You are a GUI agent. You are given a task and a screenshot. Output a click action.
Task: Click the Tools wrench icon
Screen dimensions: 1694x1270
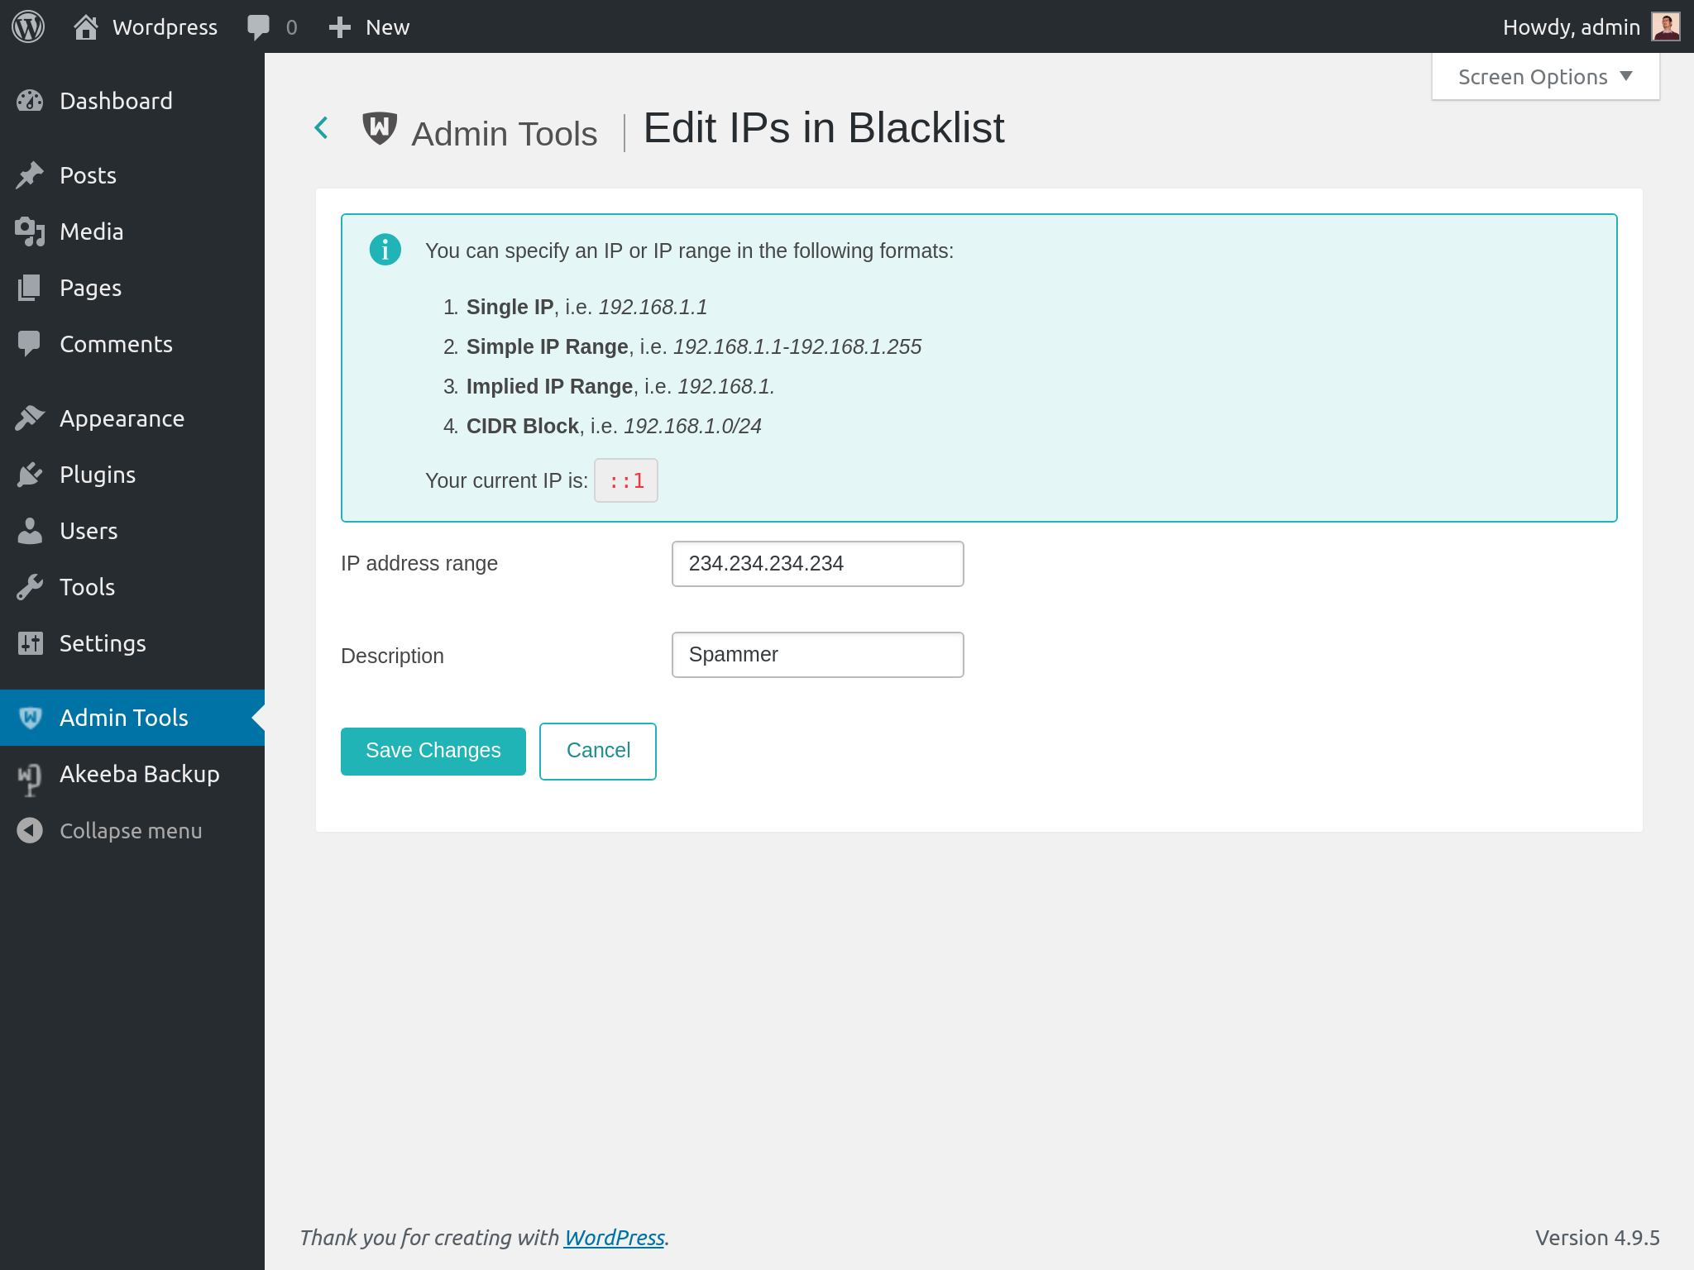tap(30, 587)
